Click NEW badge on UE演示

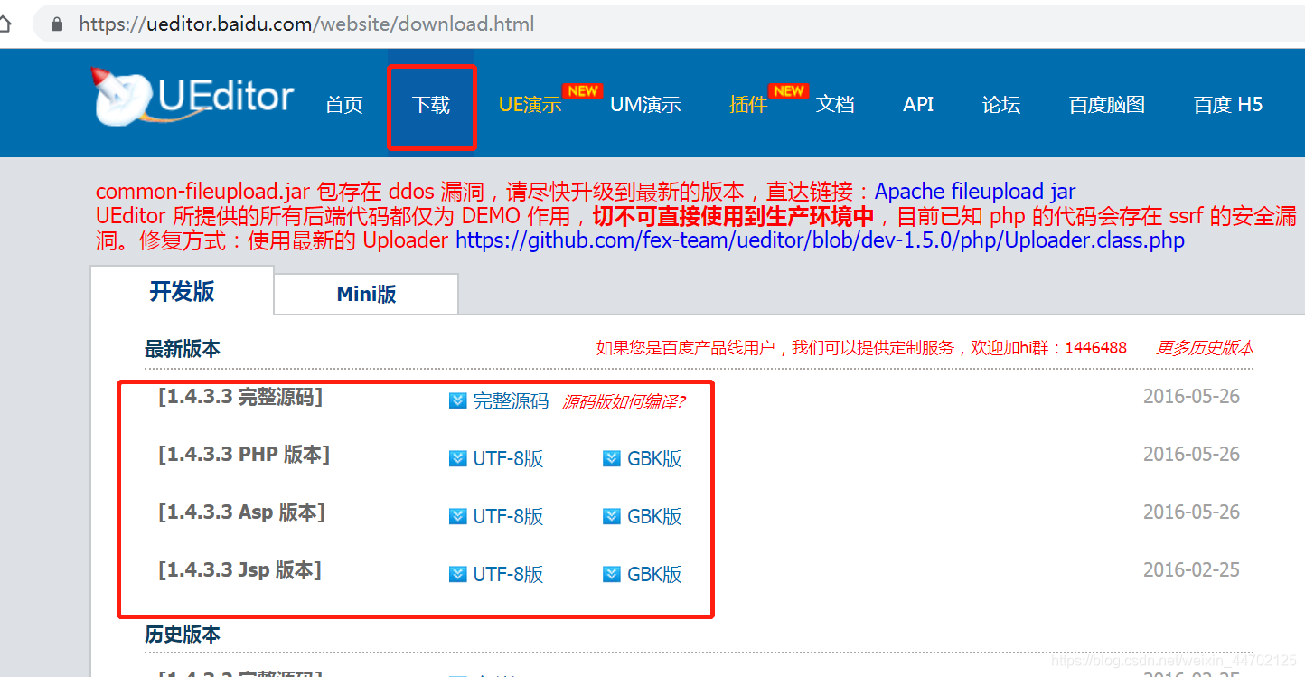(582, 91)
